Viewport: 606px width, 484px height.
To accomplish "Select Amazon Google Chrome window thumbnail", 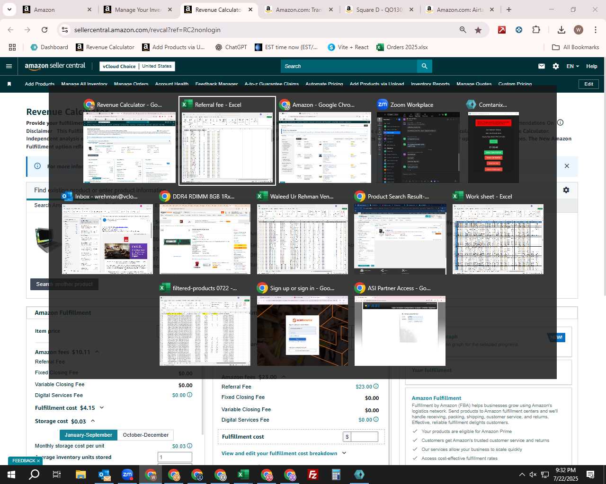I will pos(325,141).
